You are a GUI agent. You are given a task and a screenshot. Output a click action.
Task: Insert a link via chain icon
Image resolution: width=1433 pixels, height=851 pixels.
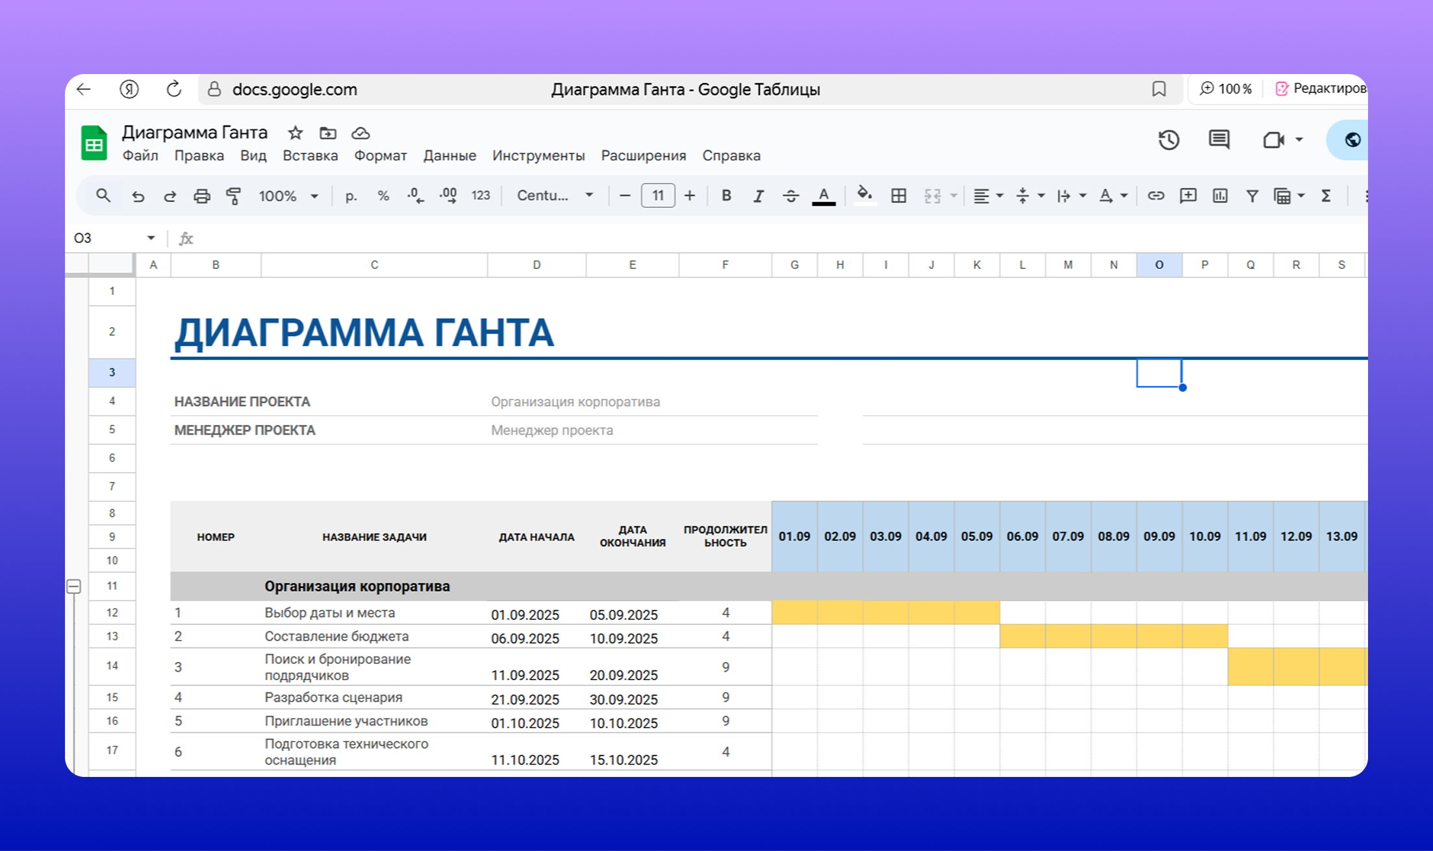(x=1155, y=196)
